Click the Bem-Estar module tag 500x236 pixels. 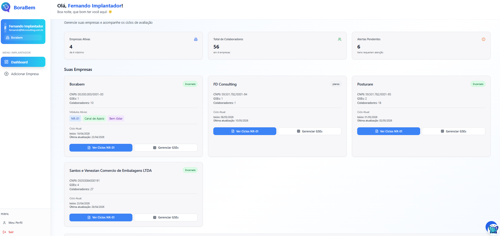pyautogui.click(x=116, y=119)
